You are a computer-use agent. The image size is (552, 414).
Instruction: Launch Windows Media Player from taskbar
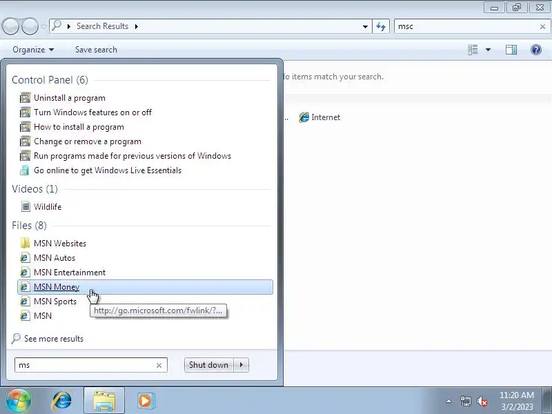click(145, 401)
